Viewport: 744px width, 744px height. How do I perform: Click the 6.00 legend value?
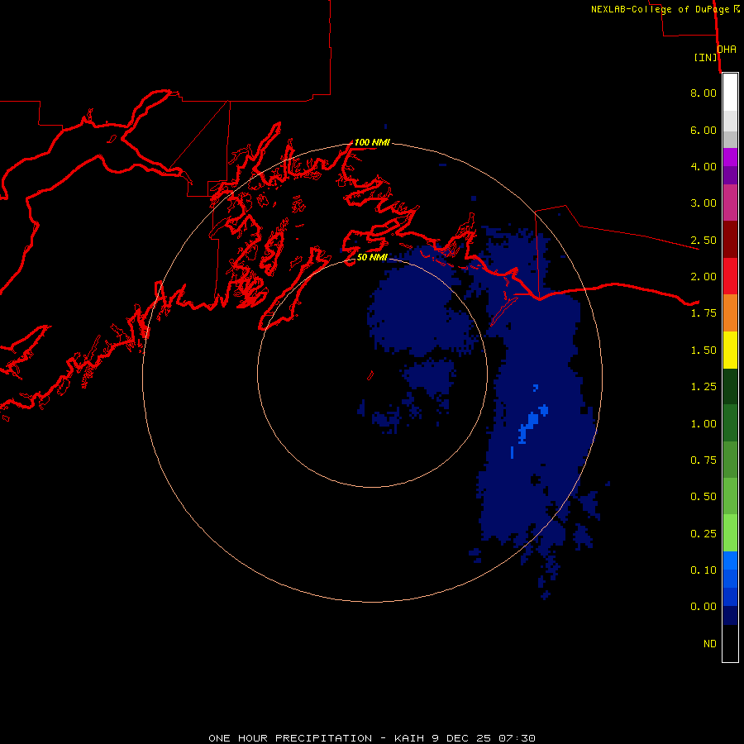tap(703, 130)
